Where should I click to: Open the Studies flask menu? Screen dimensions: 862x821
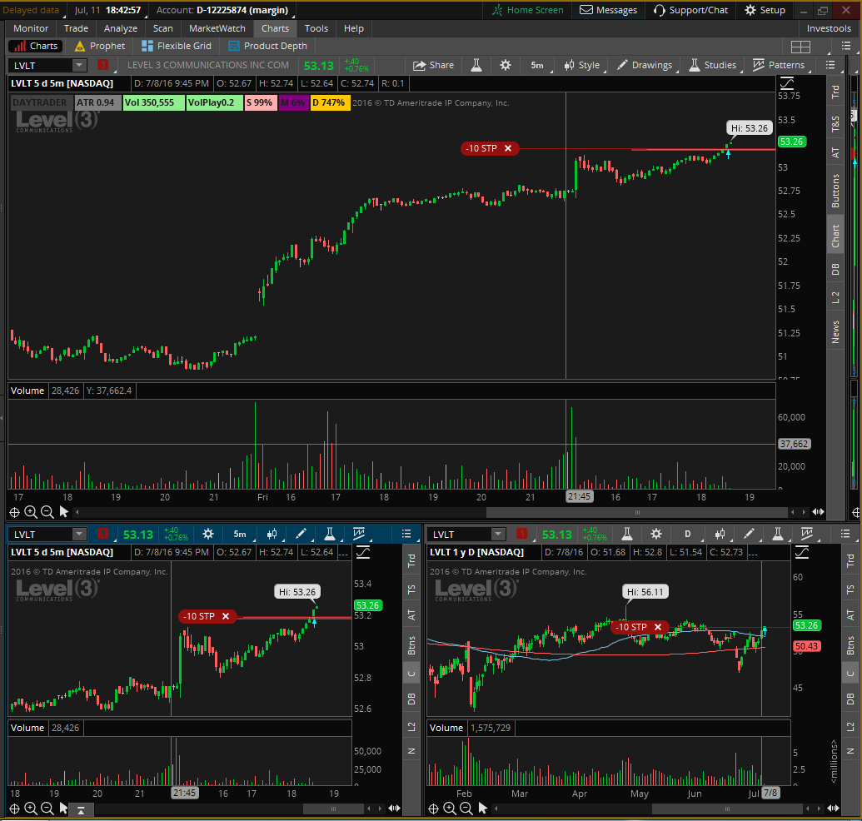713,66
